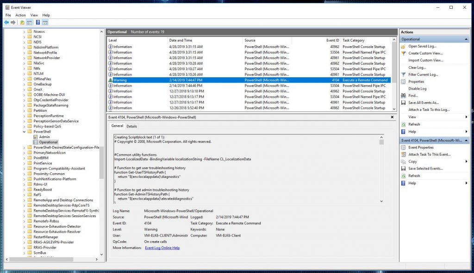Screen dimensions: 474x273
Task: Click Save All Events As icon
Action: [404, 103]
